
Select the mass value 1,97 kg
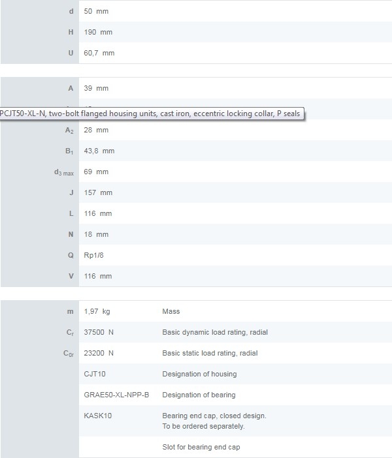[97, 311]
